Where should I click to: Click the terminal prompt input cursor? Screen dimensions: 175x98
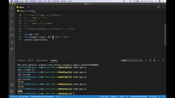(x=74, y=94)
